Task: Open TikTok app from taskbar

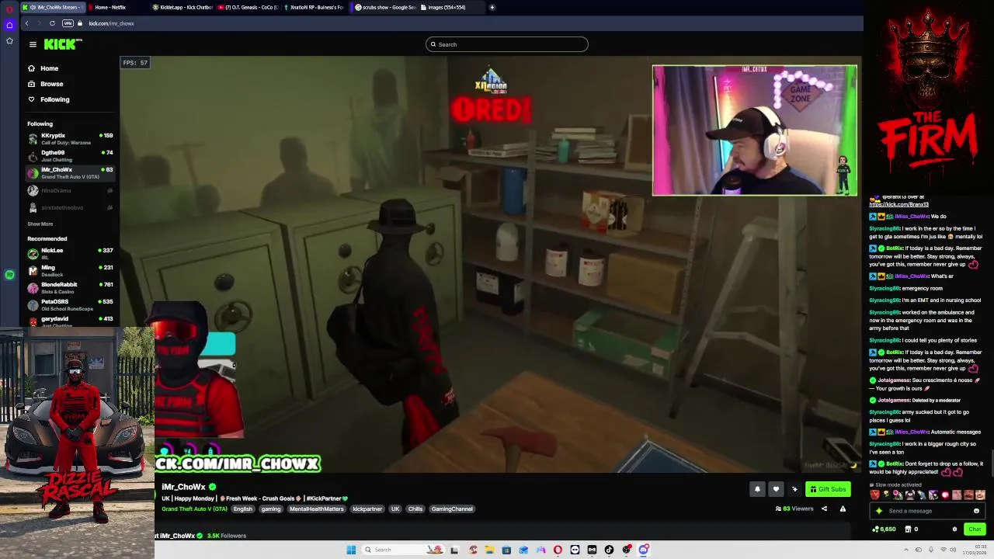Action: (609, 550)
